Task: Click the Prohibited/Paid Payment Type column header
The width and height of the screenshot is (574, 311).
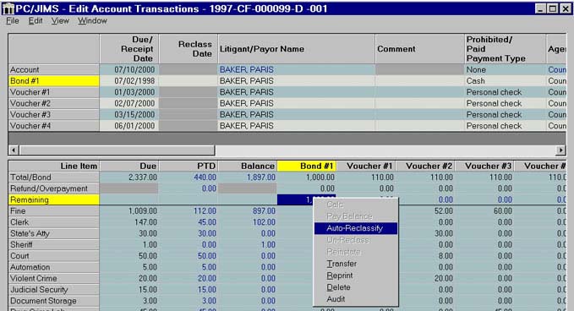Action: (505, 49)
